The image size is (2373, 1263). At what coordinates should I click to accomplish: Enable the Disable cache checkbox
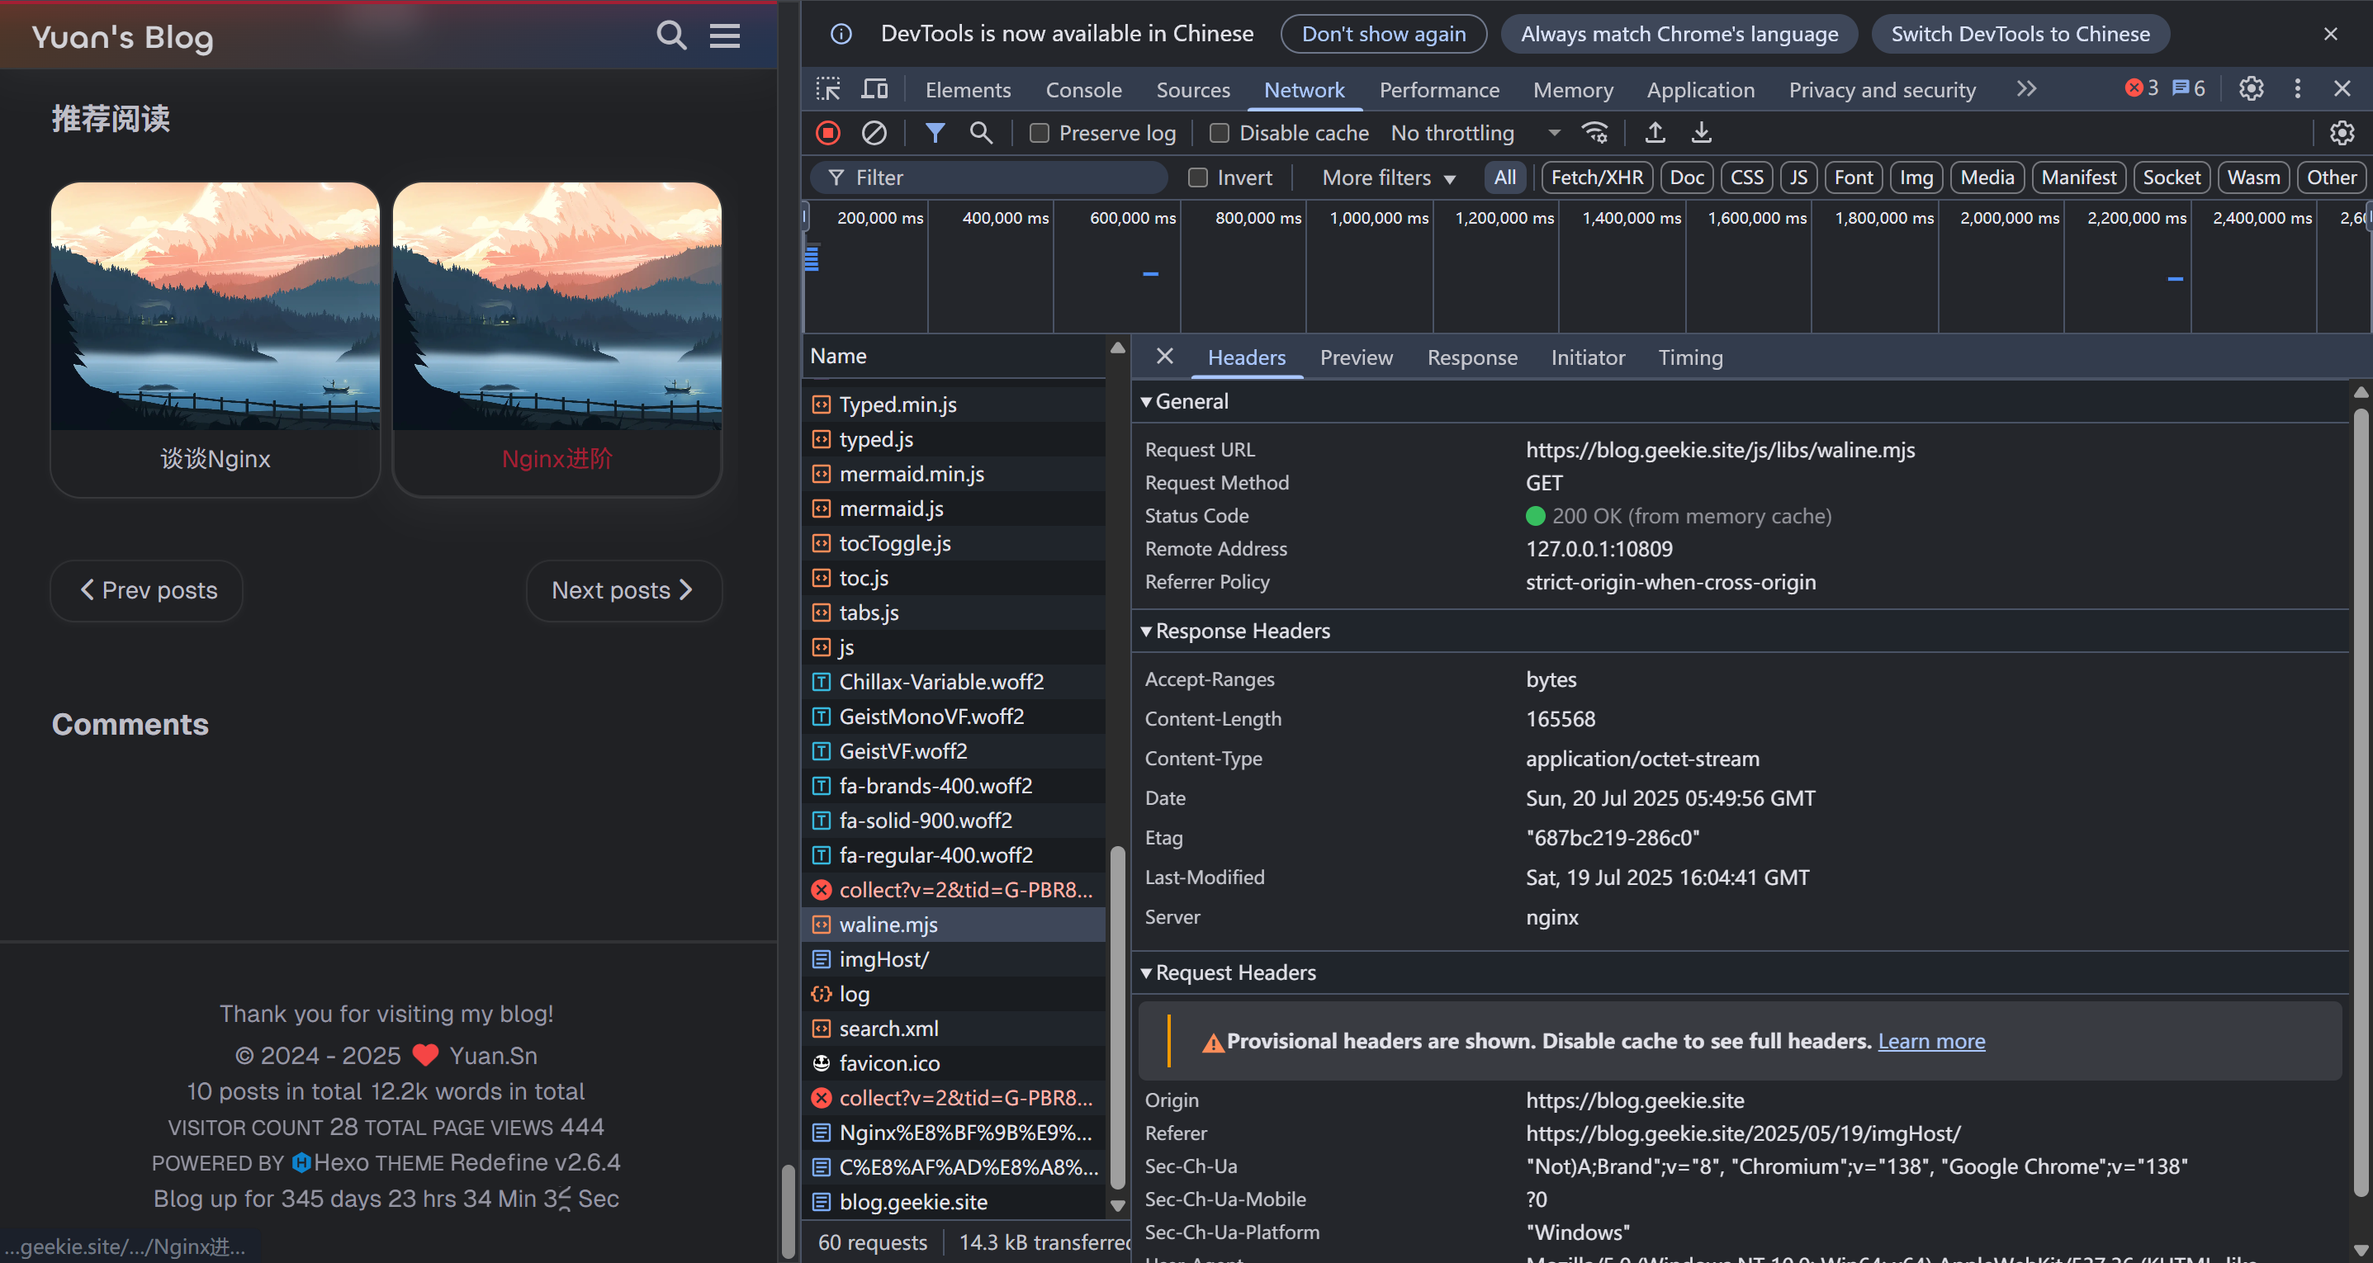[1219, 133]
